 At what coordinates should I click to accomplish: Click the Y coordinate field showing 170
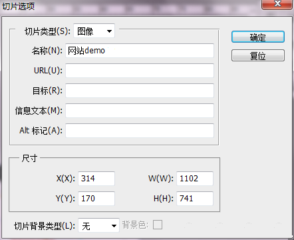(x=96, y=198)
